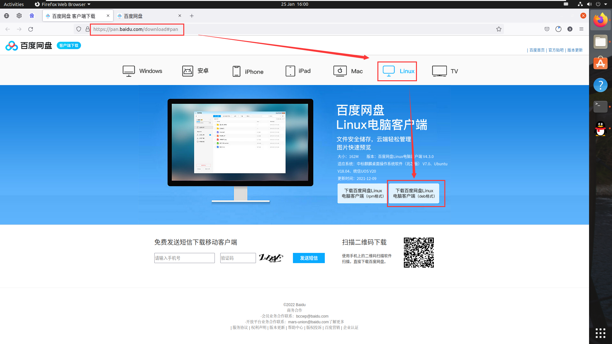Bookmark this page with the star icon
612x344 pixels.
click(499, 29)
